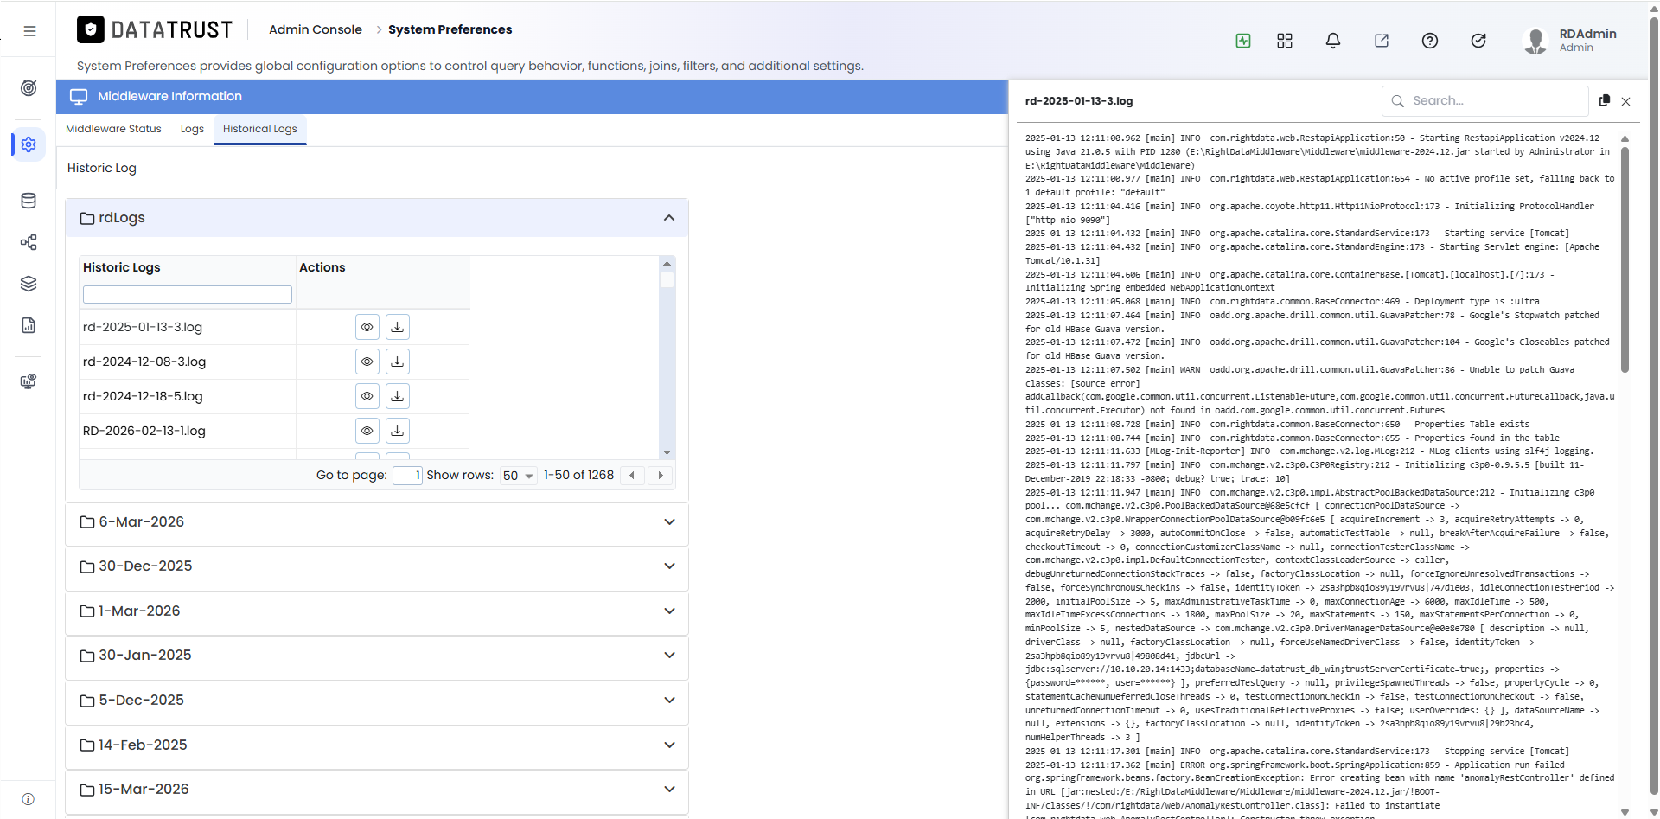Screen dimensions: 1660x819
Task: Click the Historic Logs filter field
Action: pyautogui.click(x=188, y=294)
